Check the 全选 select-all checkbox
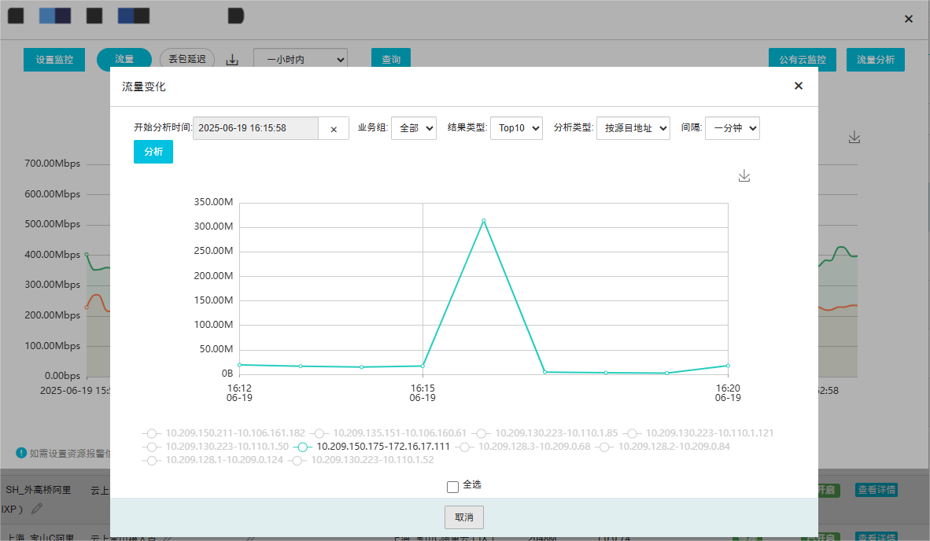The height and width of the screenshot is (541, 930). pyautogui.click(x=452, y=486)
